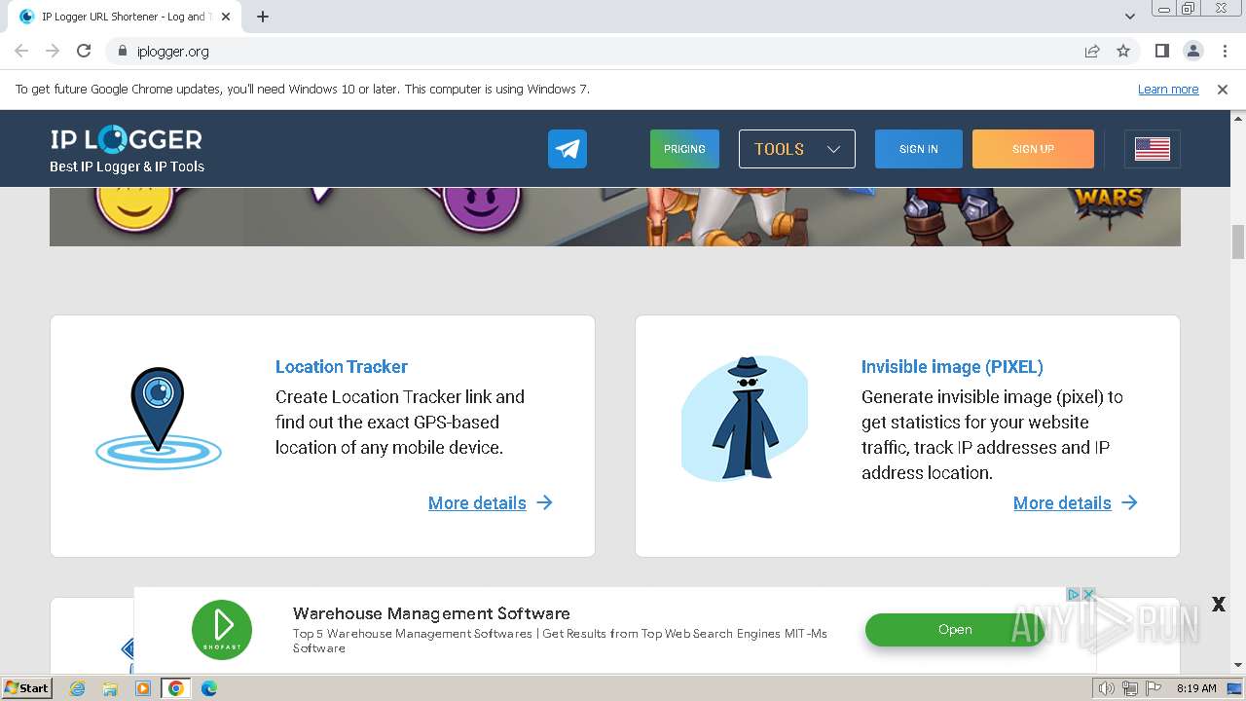
Task: Launch Internet Explorer from taskbar
Action: [78, 688]
